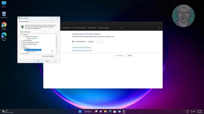Image resolution: width=204 pixels, height=114 pixels.
Task: Select the Advanced settings tab
Action: pyautogui.click(x=24, y=22)
